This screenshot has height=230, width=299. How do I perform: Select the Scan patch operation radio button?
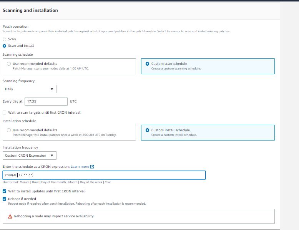tap(4, 39)
